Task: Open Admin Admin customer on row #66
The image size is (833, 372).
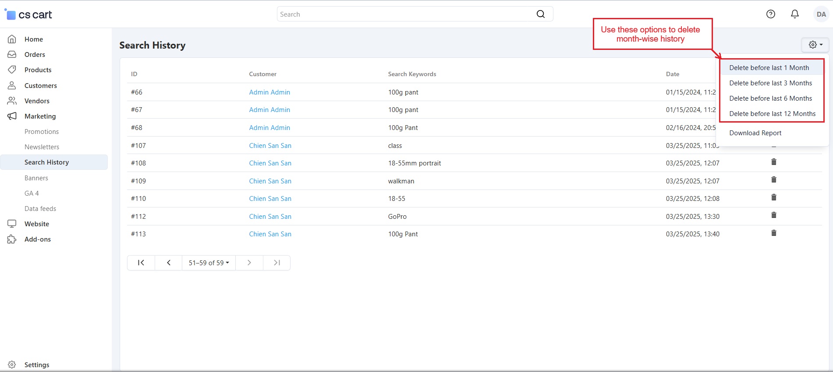Action: (269, 92)
